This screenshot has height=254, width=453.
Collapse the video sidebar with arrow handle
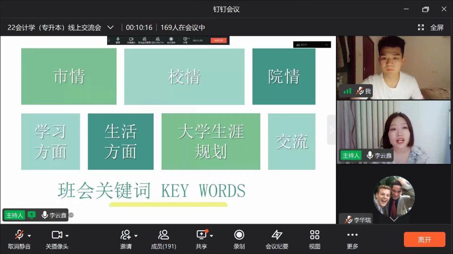[x=331, y=130]
